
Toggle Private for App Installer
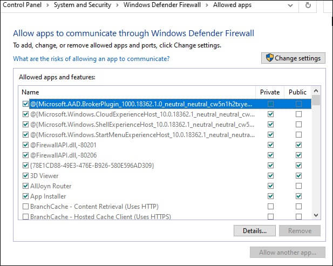pos(270,196)
